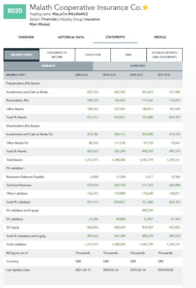Image resolution: width=196 pixels, height=288 pixels.
Task: Click the value 6,840
Action: click(94, 177)
